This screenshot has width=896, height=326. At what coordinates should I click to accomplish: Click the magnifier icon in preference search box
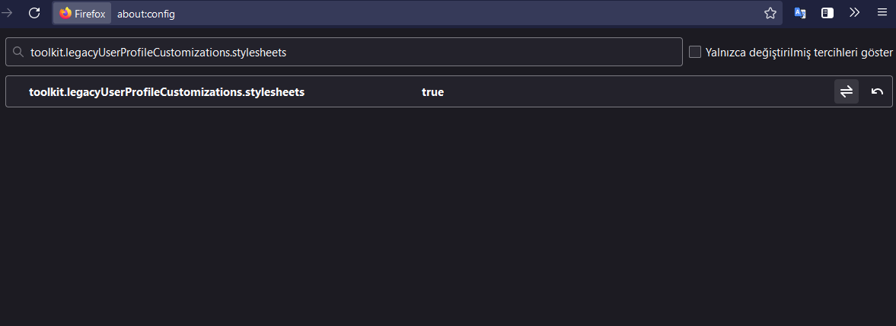tap(18, 53)
